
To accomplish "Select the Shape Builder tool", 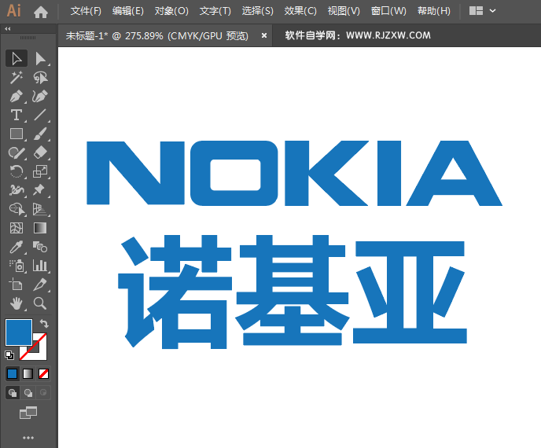I will [17, 209].
